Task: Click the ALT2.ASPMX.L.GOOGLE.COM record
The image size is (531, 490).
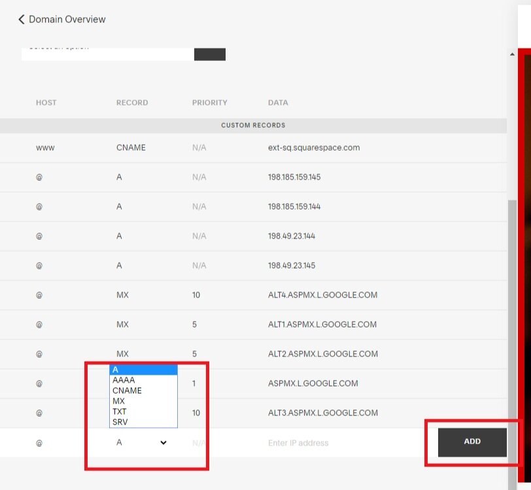Action: pyautogui.click(x=323, y=354)
